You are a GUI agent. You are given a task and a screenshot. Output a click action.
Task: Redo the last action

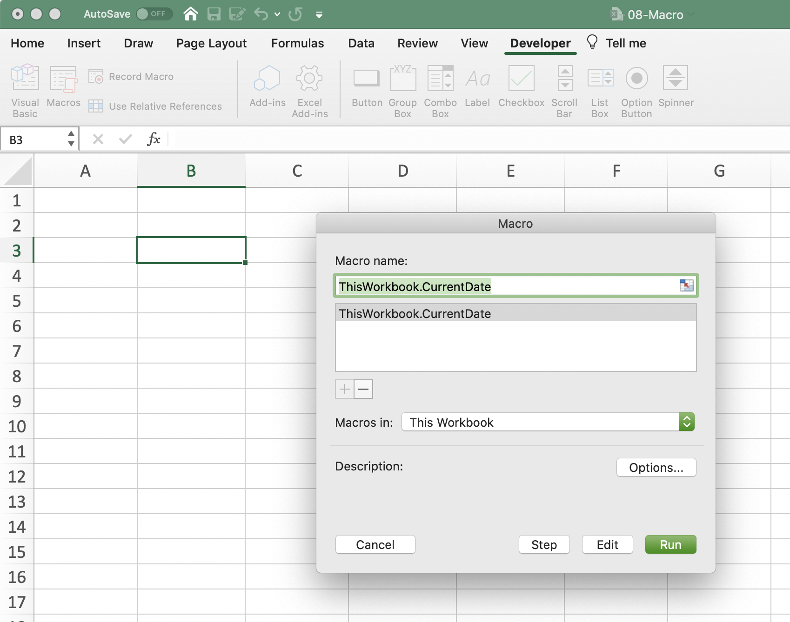click(295, 14)
